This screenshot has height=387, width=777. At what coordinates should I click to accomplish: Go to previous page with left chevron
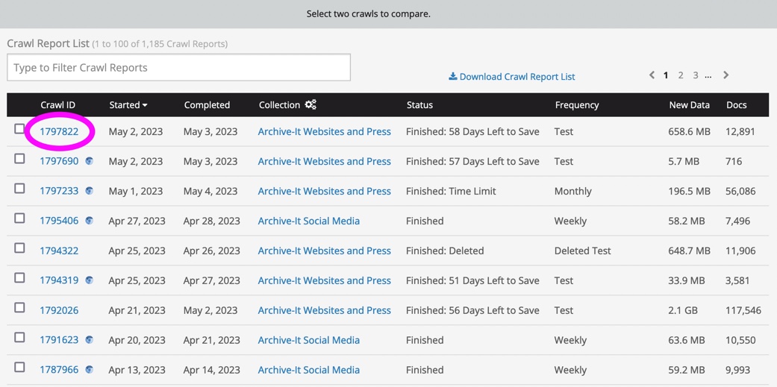[x=652, y=75]
